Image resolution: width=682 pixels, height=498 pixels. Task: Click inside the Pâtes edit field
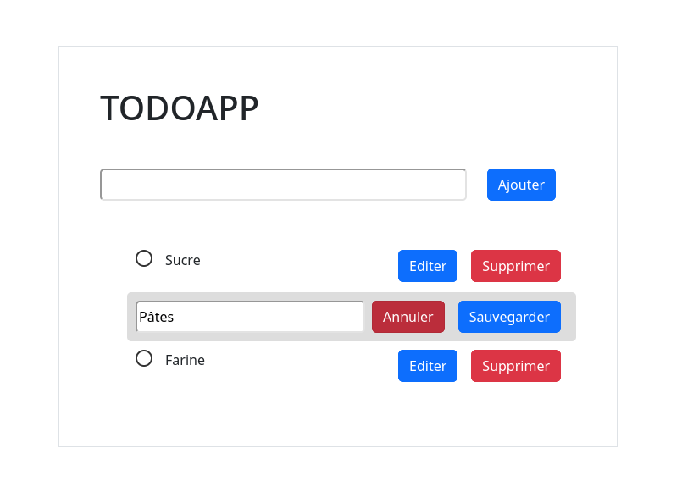click(x=250, y=316)
